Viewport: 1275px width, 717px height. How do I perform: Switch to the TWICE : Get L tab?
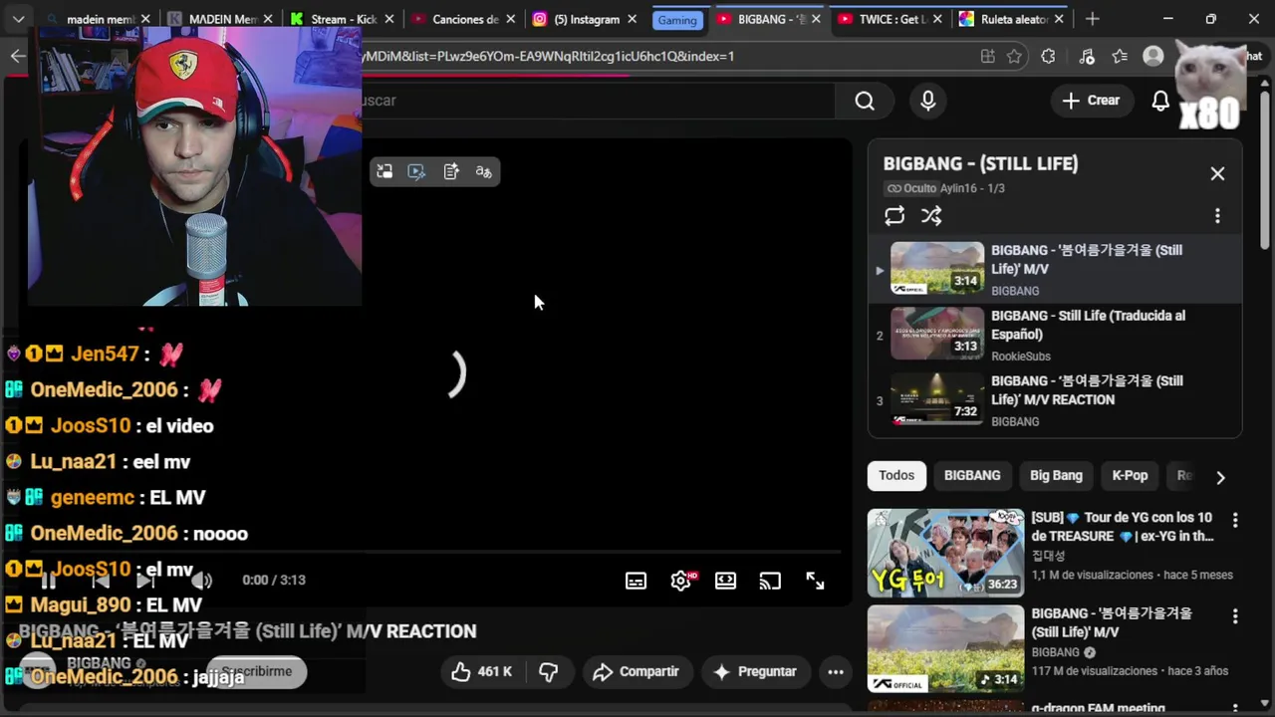pos(891,19)
